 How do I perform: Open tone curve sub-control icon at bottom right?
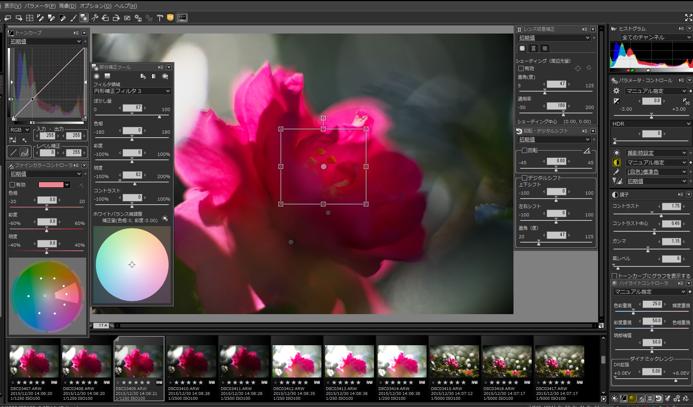pos(623,399)
